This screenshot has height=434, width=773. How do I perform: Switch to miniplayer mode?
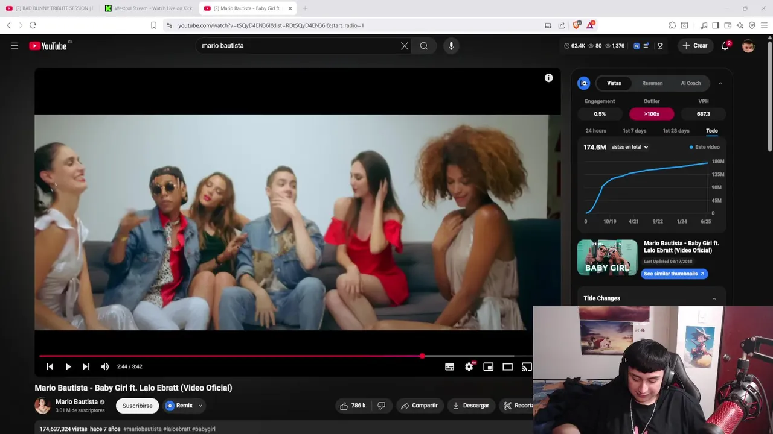coord(489,366)
